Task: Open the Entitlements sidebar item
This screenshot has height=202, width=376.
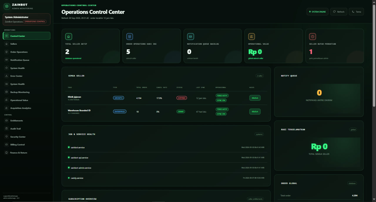Action: pos(27,121)
